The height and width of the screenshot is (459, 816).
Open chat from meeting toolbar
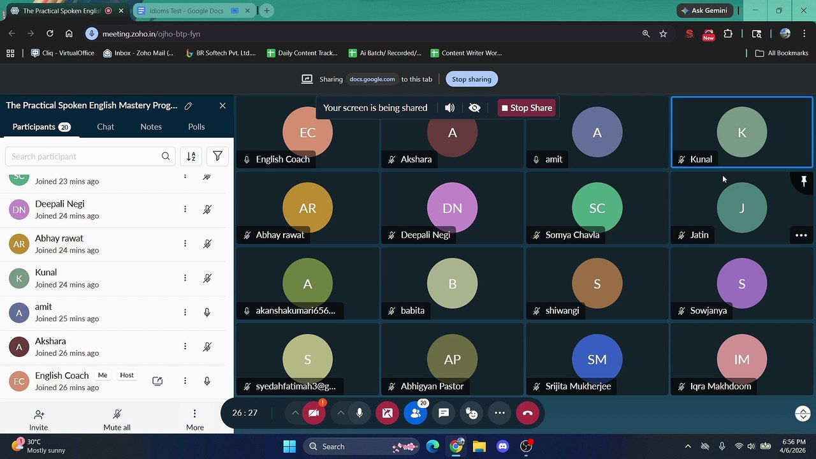[444, 413]
